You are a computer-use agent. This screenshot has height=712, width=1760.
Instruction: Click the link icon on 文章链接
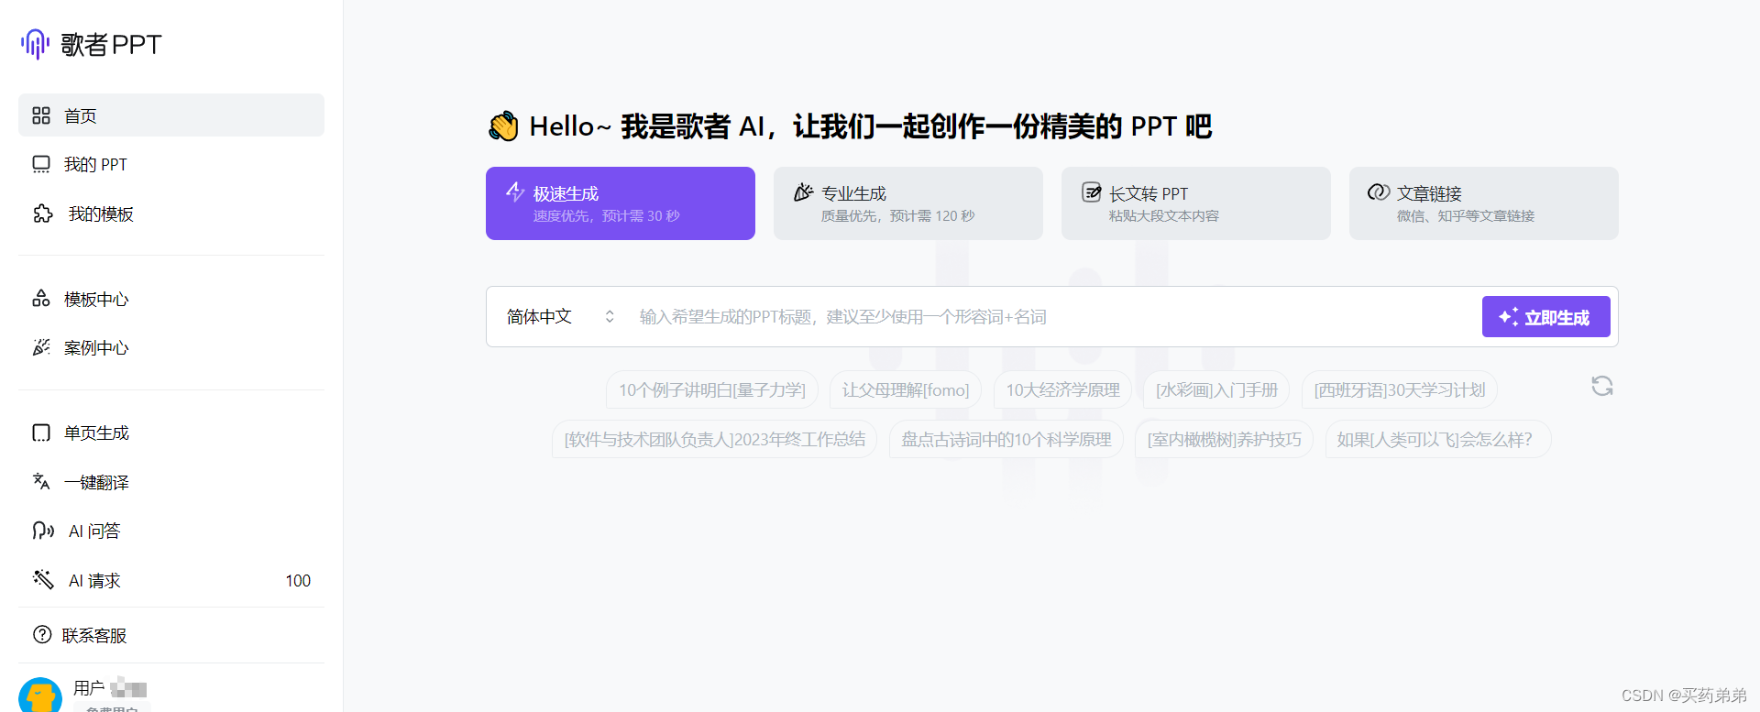click(1379, 192)
